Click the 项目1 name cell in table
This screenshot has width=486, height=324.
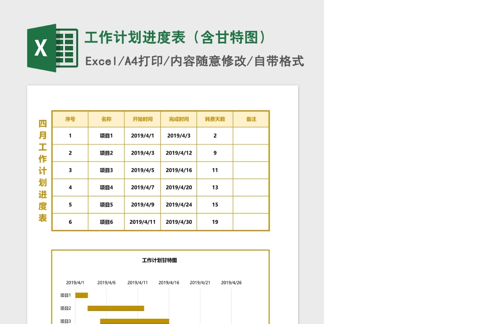point(106,136)
